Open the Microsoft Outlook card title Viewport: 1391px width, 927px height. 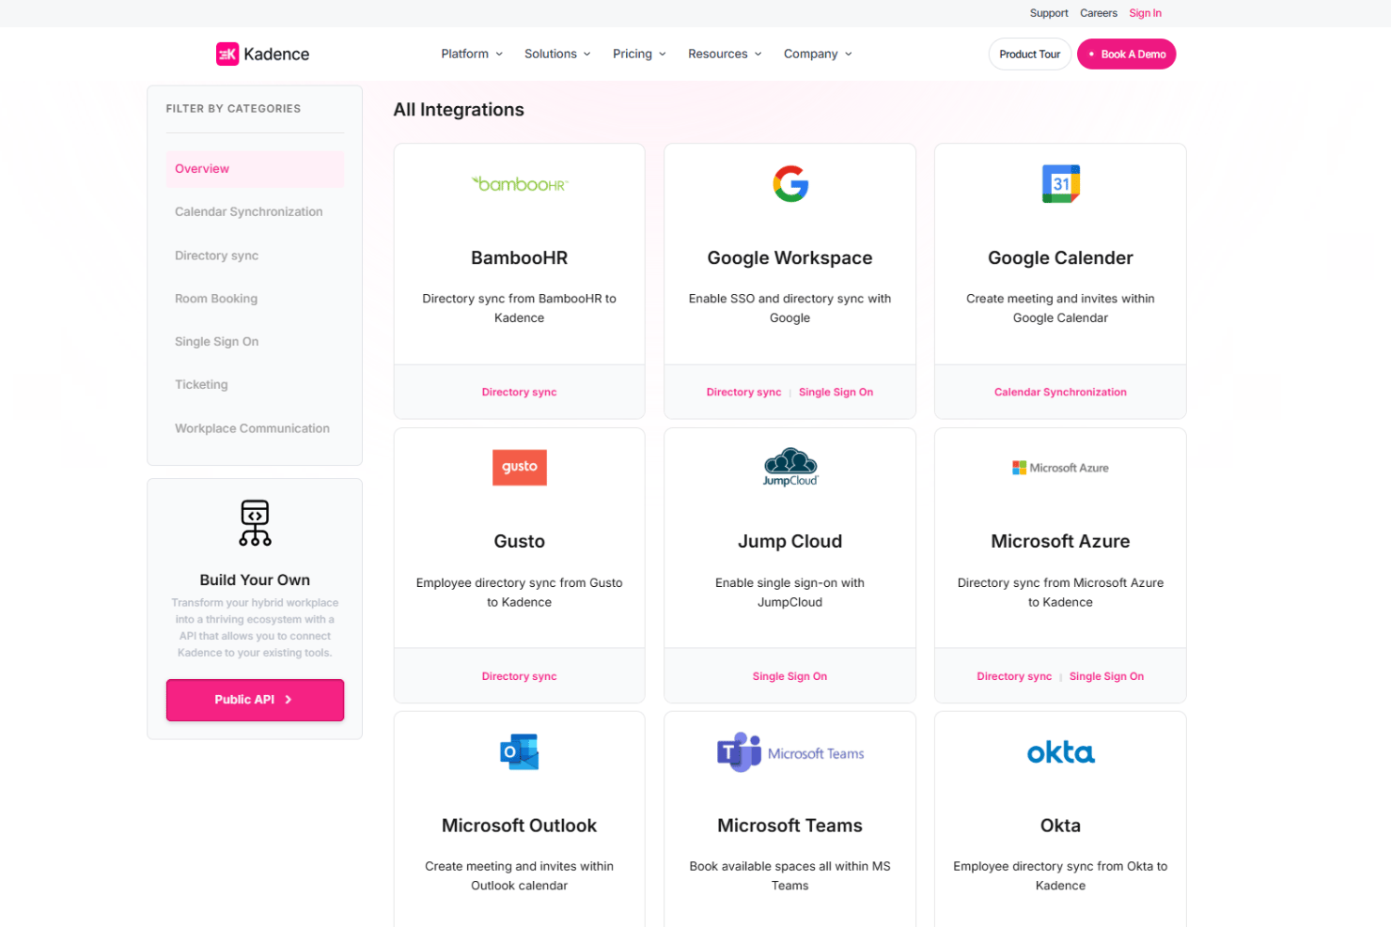point(520,826)
